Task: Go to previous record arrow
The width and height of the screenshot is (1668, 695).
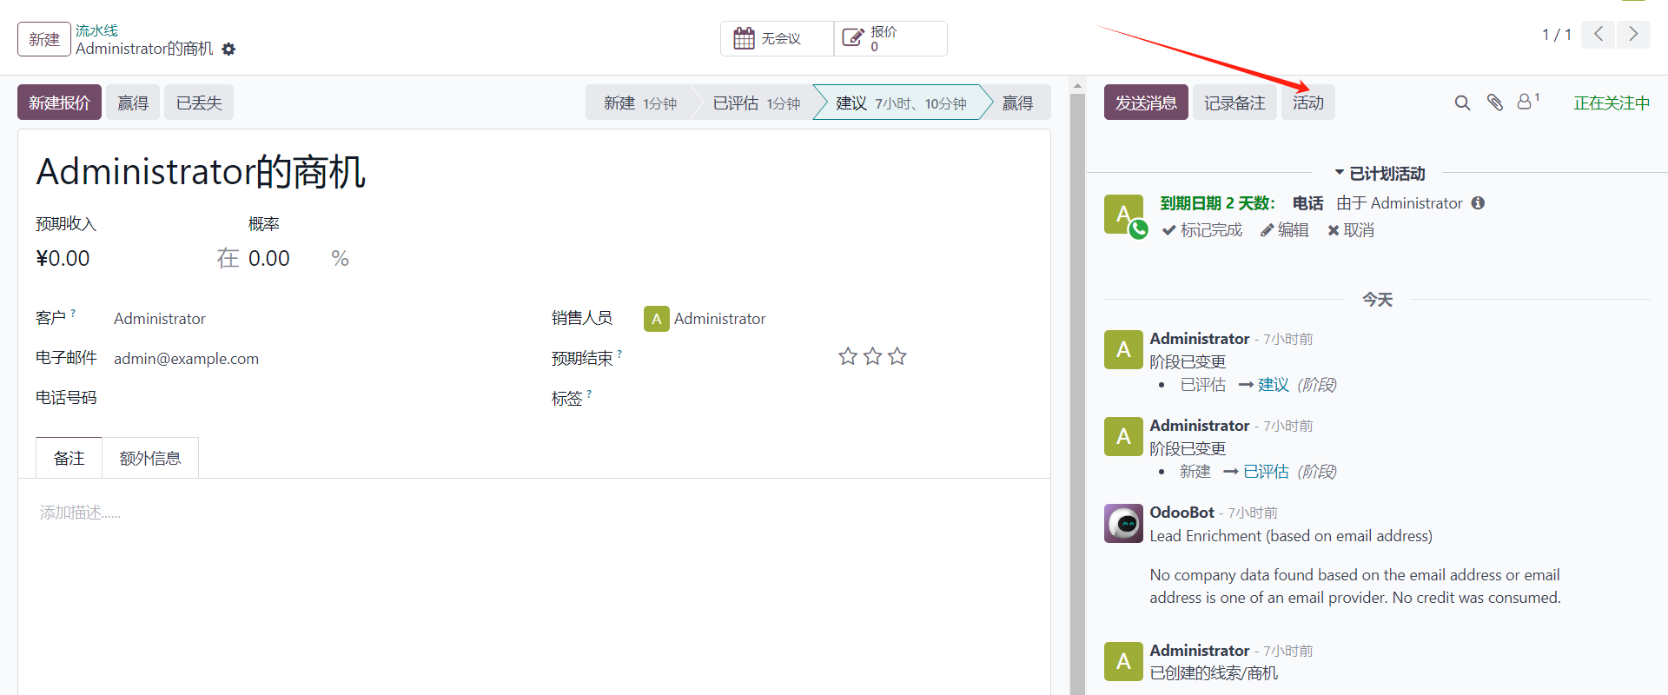Action: (1598, 34)
